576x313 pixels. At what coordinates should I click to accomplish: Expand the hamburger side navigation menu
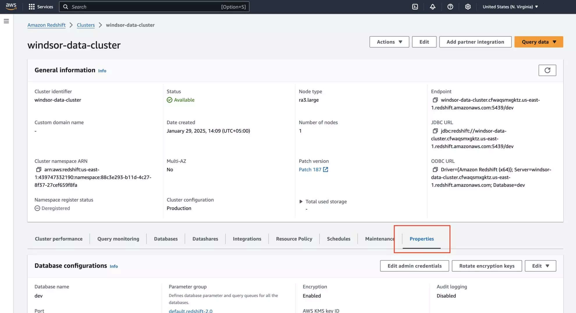pyautogui.click(x=6, y=21)
